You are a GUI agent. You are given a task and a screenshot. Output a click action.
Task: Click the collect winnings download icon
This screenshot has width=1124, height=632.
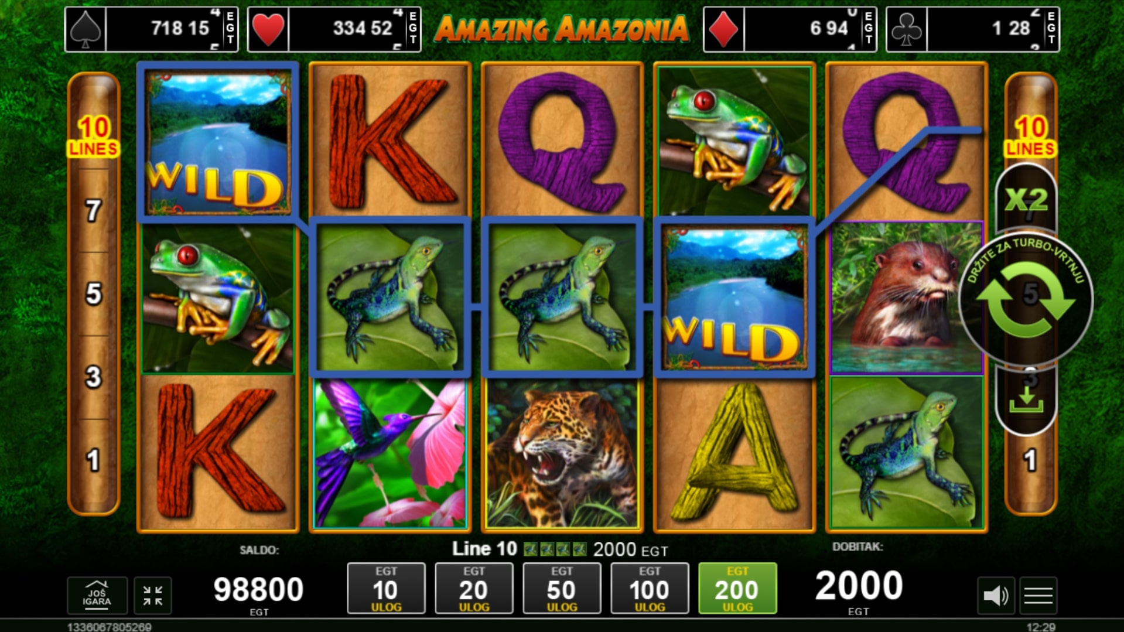(1026, 400)
